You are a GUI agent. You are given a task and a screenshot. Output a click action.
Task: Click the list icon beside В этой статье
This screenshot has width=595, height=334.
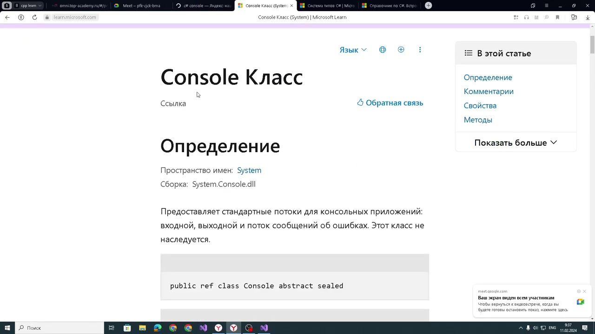click(x=469, y=53)
